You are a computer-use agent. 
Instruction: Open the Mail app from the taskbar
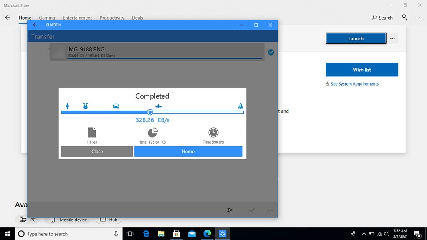[192, 234]
